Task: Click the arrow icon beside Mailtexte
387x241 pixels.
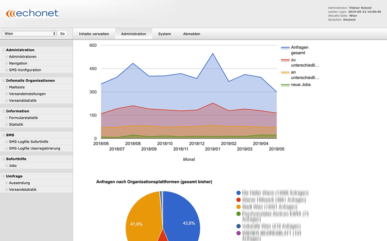Action: pos(6,87)
